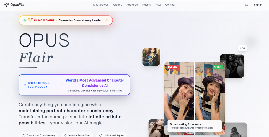Open the woman portrait thumbnail at bottom left

click(156, 128)
